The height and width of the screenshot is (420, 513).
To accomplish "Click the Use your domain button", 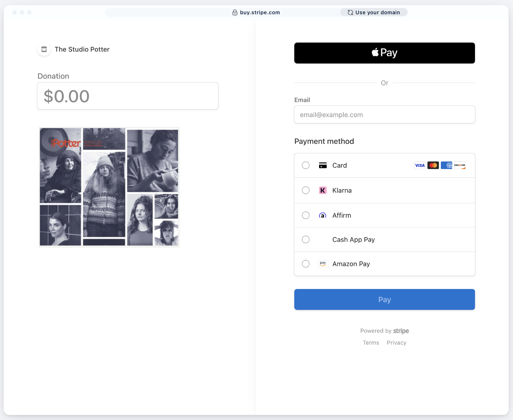I will [x=374, y=12].
